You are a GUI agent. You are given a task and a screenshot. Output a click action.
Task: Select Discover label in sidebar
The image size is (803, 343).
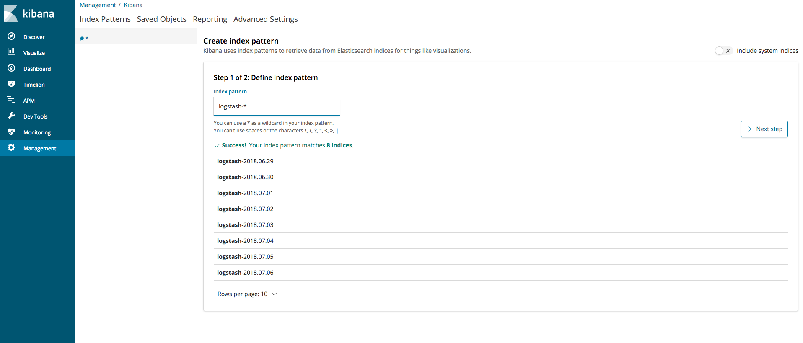click(34, 37)
